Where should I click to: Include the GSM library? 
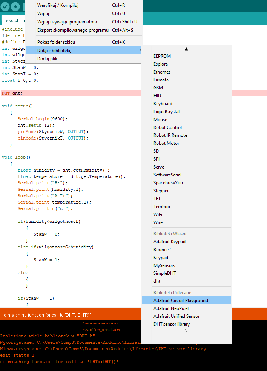pyautogui.click(x=186, y=88)
